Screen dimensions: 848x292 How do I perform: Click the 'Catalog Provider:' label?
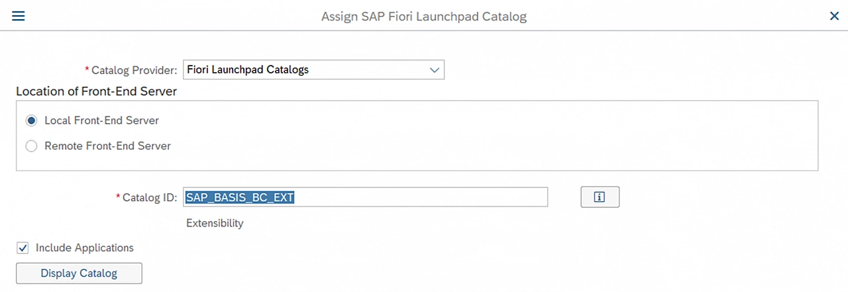[x=134, y=70]
